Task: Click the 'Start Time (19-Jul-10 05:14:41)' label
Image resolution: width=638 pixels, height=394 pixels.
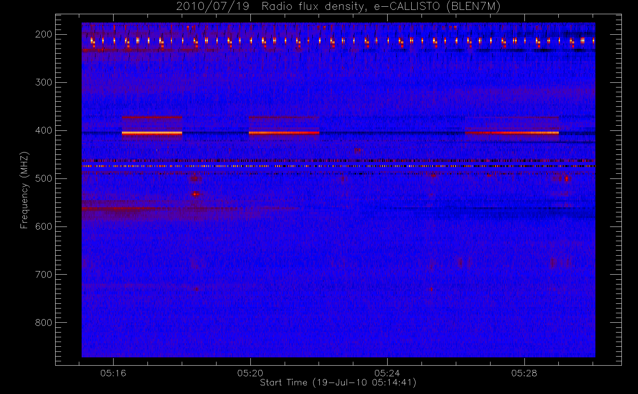Action: (x=338, y=383)
